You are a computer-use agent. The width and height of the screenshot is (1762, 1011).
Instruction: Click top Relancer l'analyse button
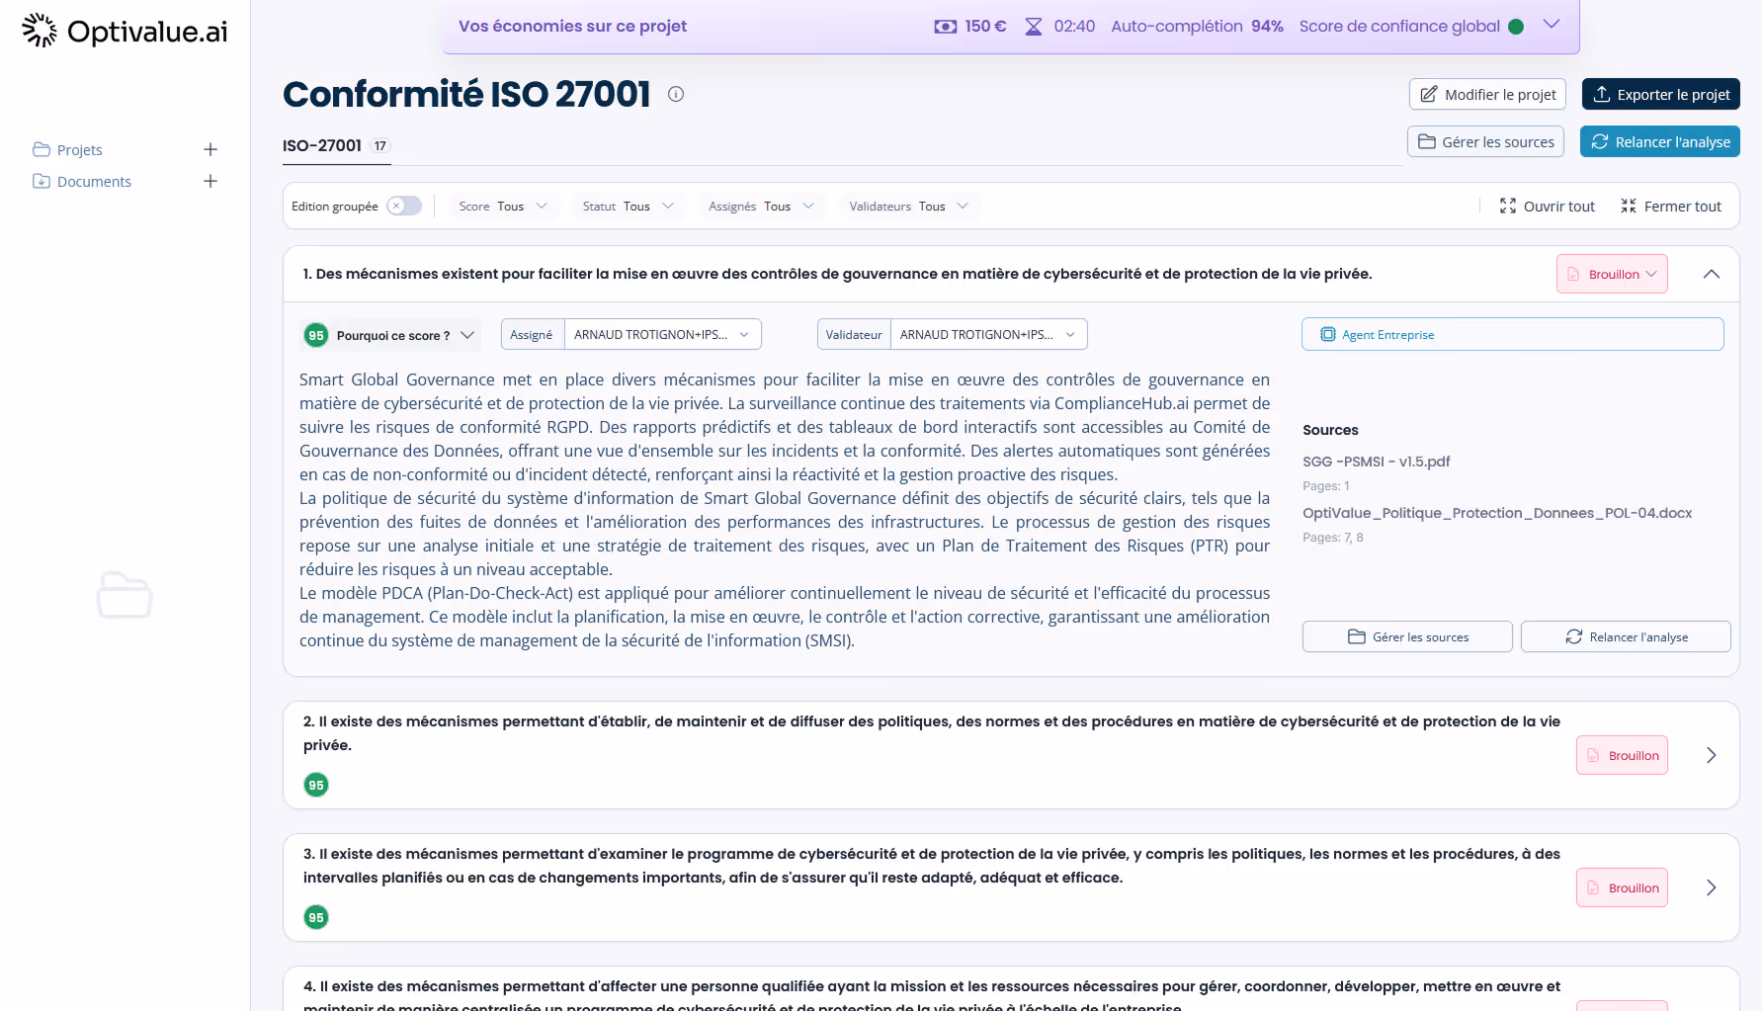point(1660,141)
